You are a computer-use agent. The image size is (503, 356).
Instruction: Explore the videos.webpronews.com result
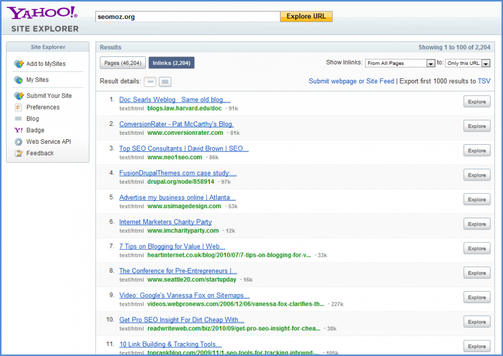pyautogui.click(x=477, y=297)
